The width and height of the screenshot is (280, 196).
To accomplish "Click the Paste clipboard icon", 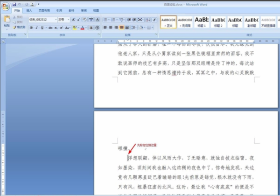I will [x=7, y=19].
